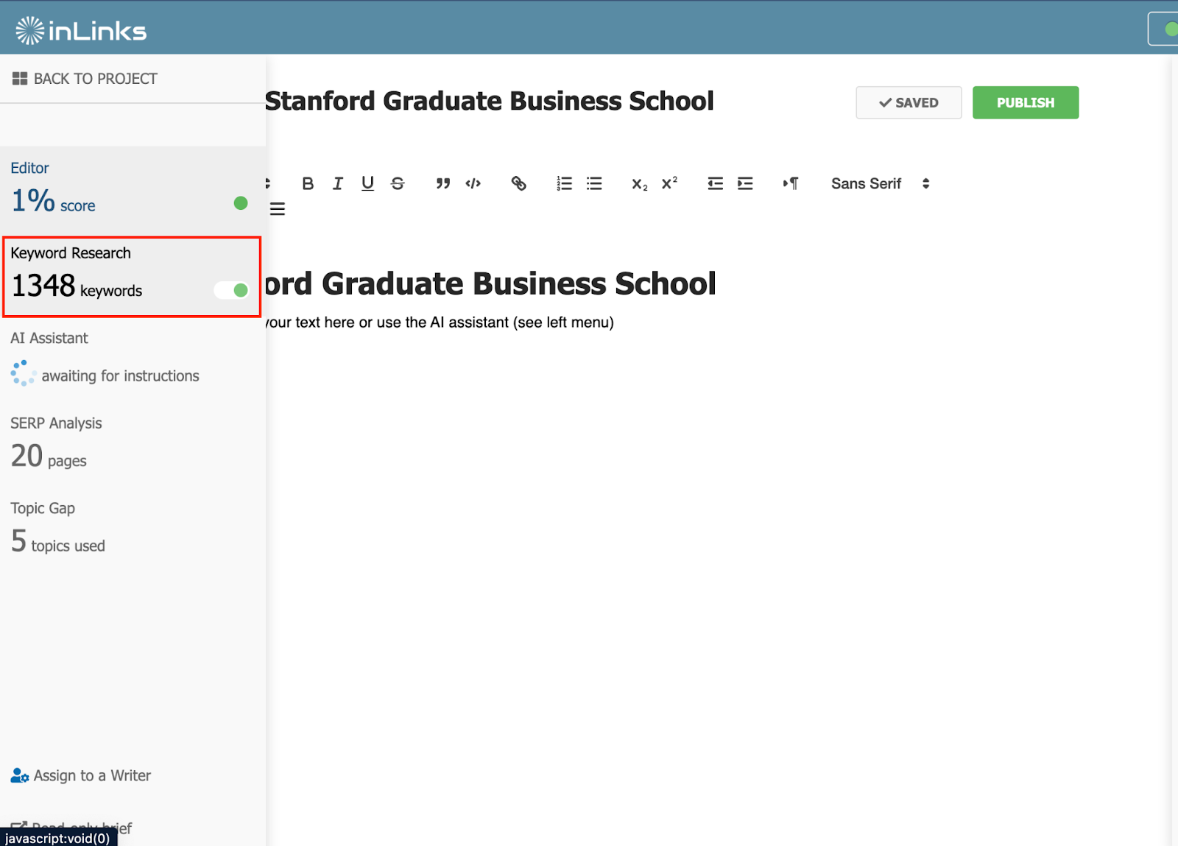Open the Topic Gap section

pyautogui.click(x=133, y=529)
